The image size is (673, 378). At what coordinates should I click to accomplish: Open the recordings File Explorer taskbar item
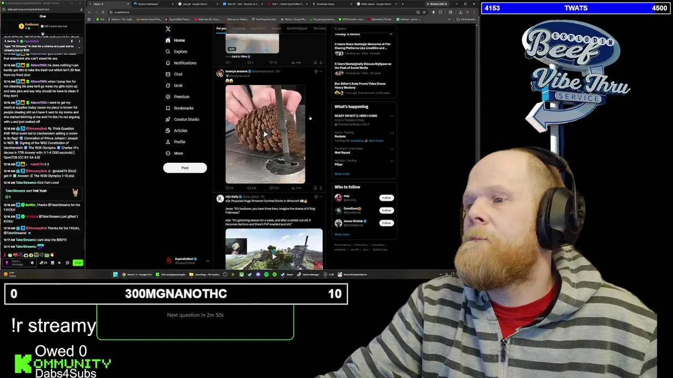pyautogui.click(x=205, y=275)
